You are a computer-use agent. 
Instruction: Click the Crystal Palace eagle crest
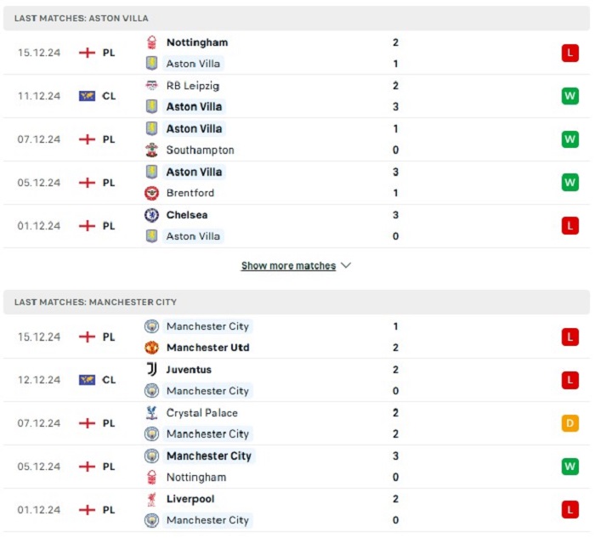152,413
